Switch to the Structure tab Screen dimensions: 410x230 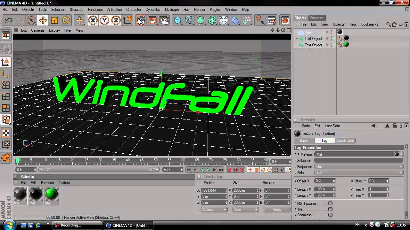[316, 18]
